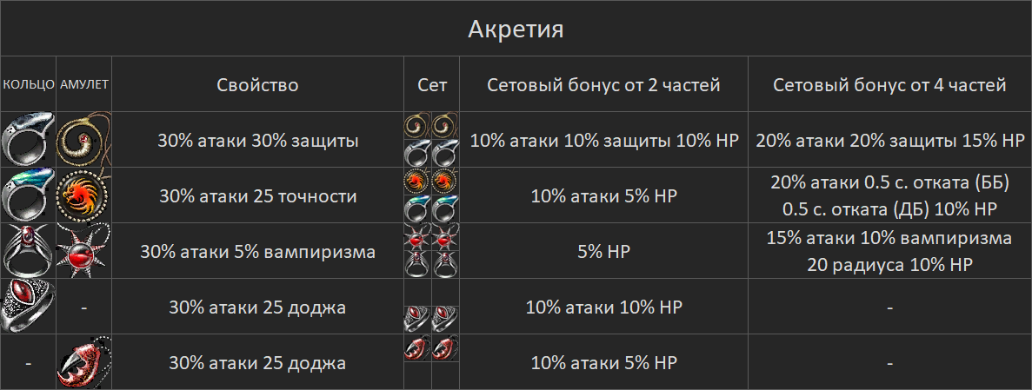Click the red claw pendant set thumbnail
The image size is (1032, 390).
pos(431,348)
